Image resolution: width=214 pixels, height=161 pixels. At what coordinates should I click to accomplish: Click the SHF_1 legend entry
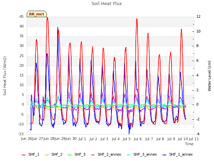(30, 154)
